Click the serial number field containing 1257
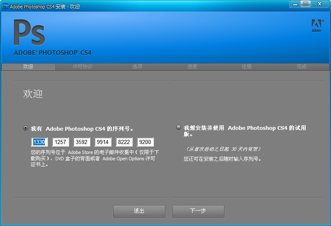 pos(61,142)
